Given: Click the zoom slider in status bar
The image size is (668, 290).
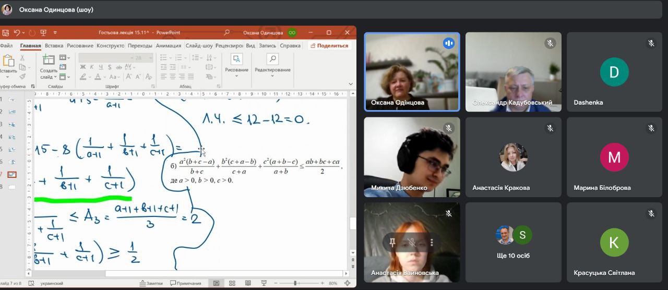Looking at the screenshot, I should tap(295, 283).
